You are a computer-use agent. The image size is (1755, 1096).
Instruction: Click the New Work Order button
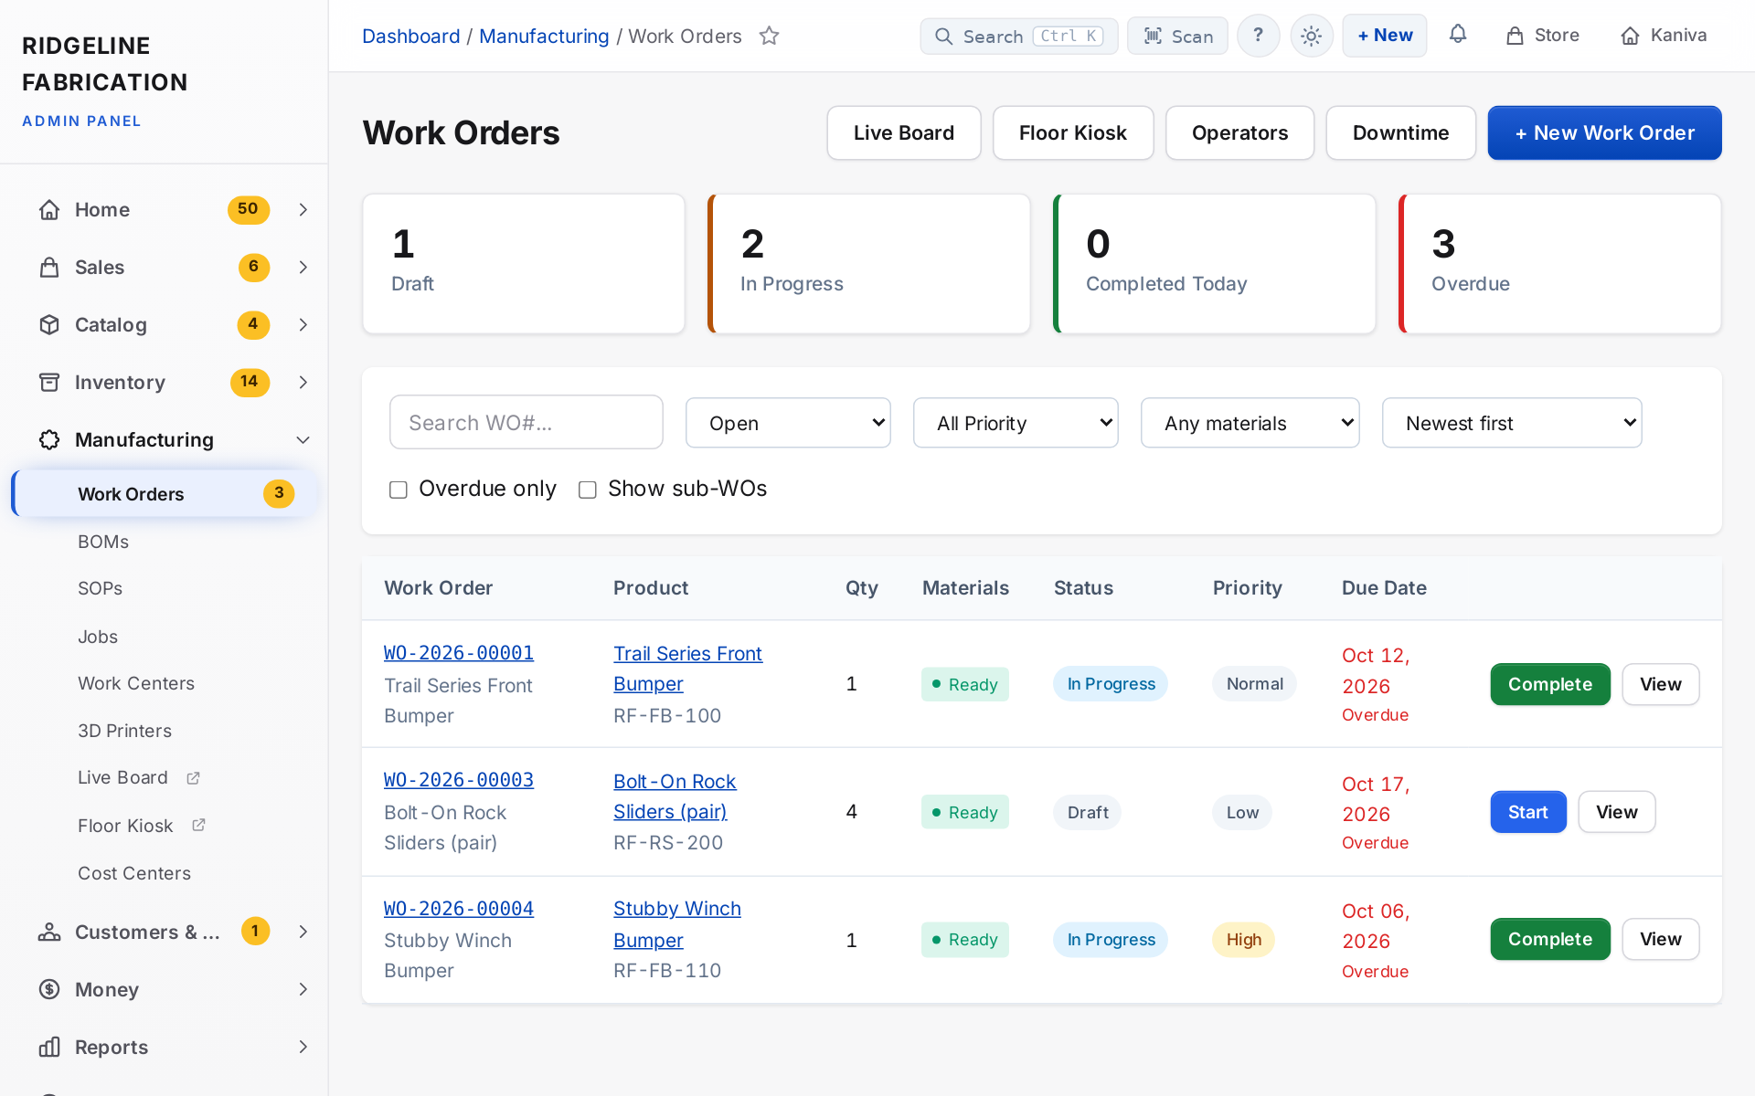point(1604,132)
